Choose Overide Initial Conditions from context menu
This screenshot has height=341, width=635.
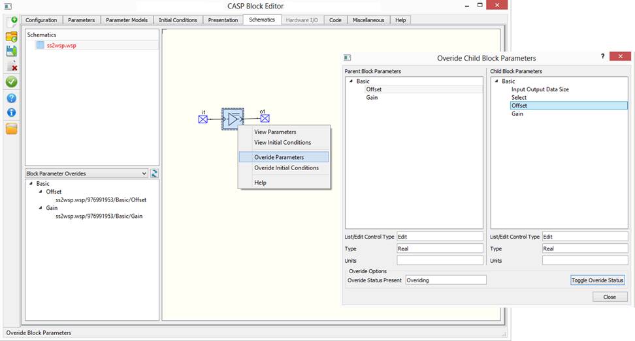click(286, 168)
